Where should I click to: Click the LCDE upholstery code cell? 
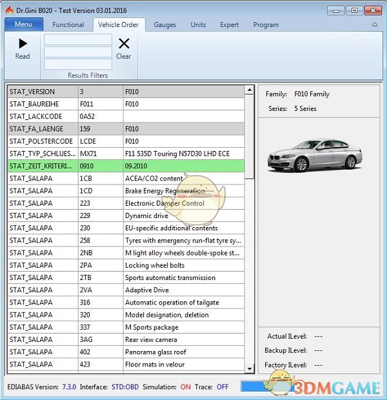[x=101, y=141]
